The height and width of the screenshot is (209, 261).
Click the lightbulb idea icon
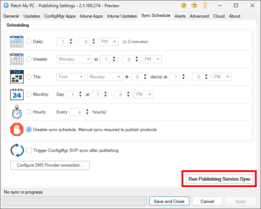205,5
